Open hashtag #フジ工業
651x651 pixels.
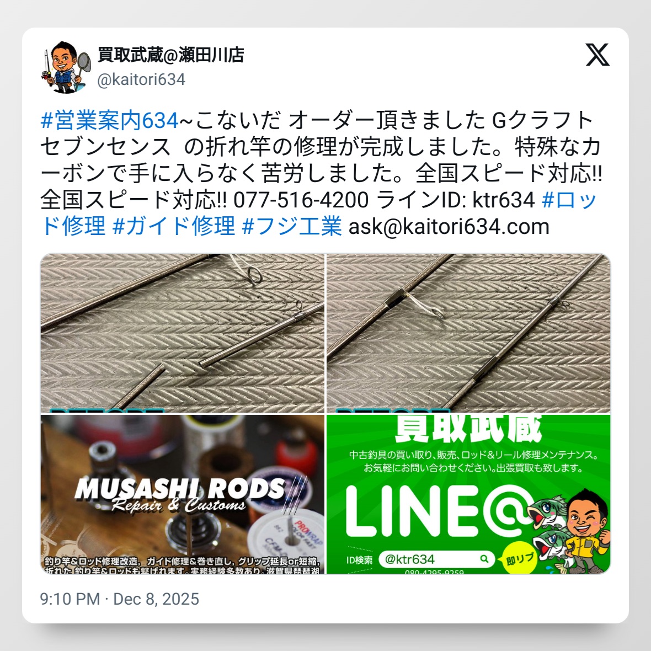click(291, 226)
